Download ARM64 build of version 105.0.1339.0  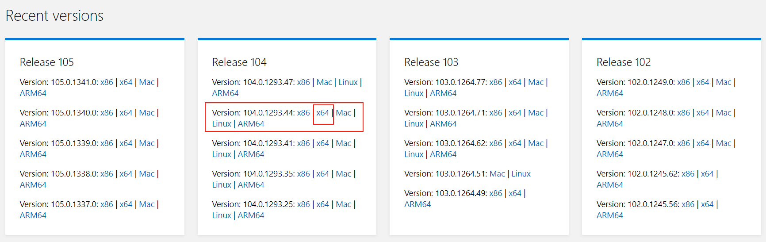33,154
